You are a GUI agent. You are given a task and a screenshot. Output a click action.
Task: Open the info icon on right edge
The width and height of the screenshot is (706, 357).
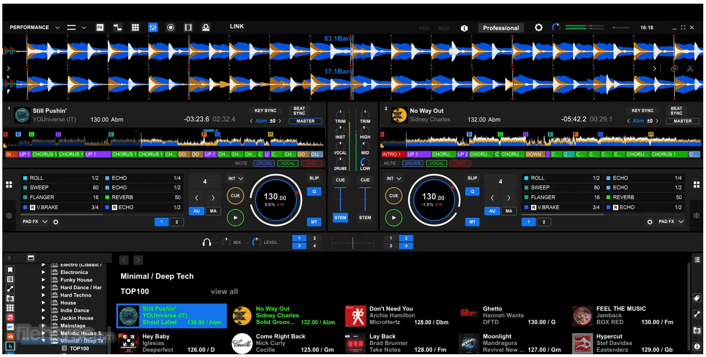click(697, 346)
